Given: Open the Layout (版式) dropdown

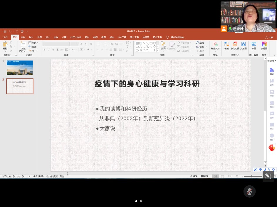Looking at the screenshot, I should (33, 43).
